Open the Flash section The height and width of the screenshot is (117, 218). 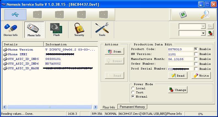pyautogui.click(x=56, y=30)
